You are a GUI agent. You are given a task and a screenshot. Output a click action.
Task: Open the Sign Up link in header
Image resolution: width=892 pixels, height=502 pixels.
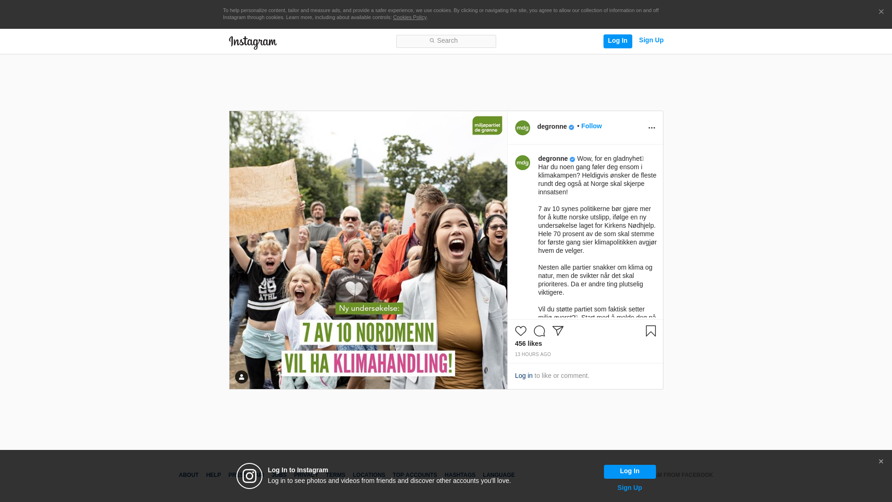[651, 40]
